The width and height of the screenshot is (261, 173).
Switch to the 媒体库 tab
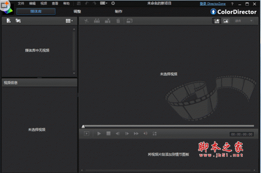pyautogui.click(x=36, y=11)
